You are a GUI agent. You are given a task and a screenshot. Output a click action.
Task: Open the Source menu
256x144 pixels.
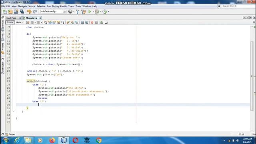click(32, 6)
